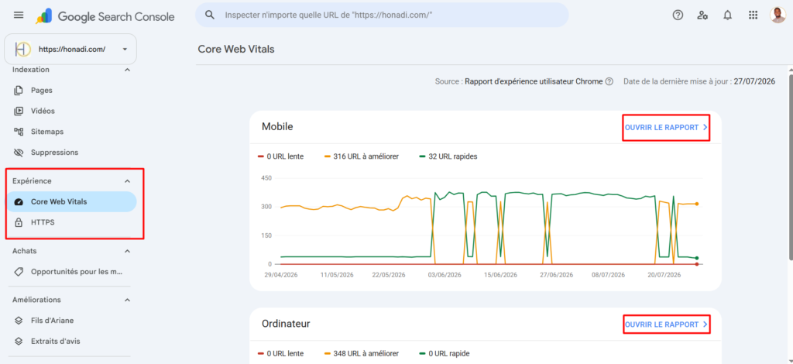Click the search magnifier icon
Viewport: 793px width, 364px height.
pyautogui.click(x=210, y=15)
